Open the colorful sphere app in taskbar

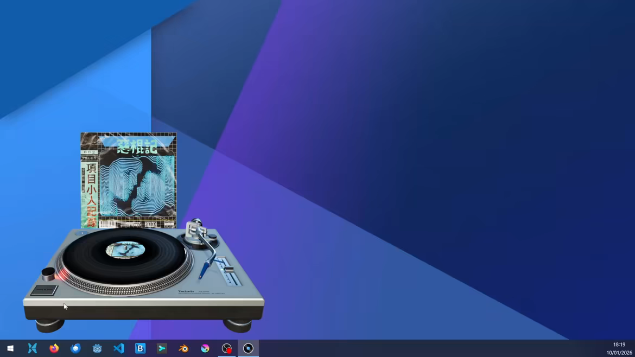tap(205, 348)
